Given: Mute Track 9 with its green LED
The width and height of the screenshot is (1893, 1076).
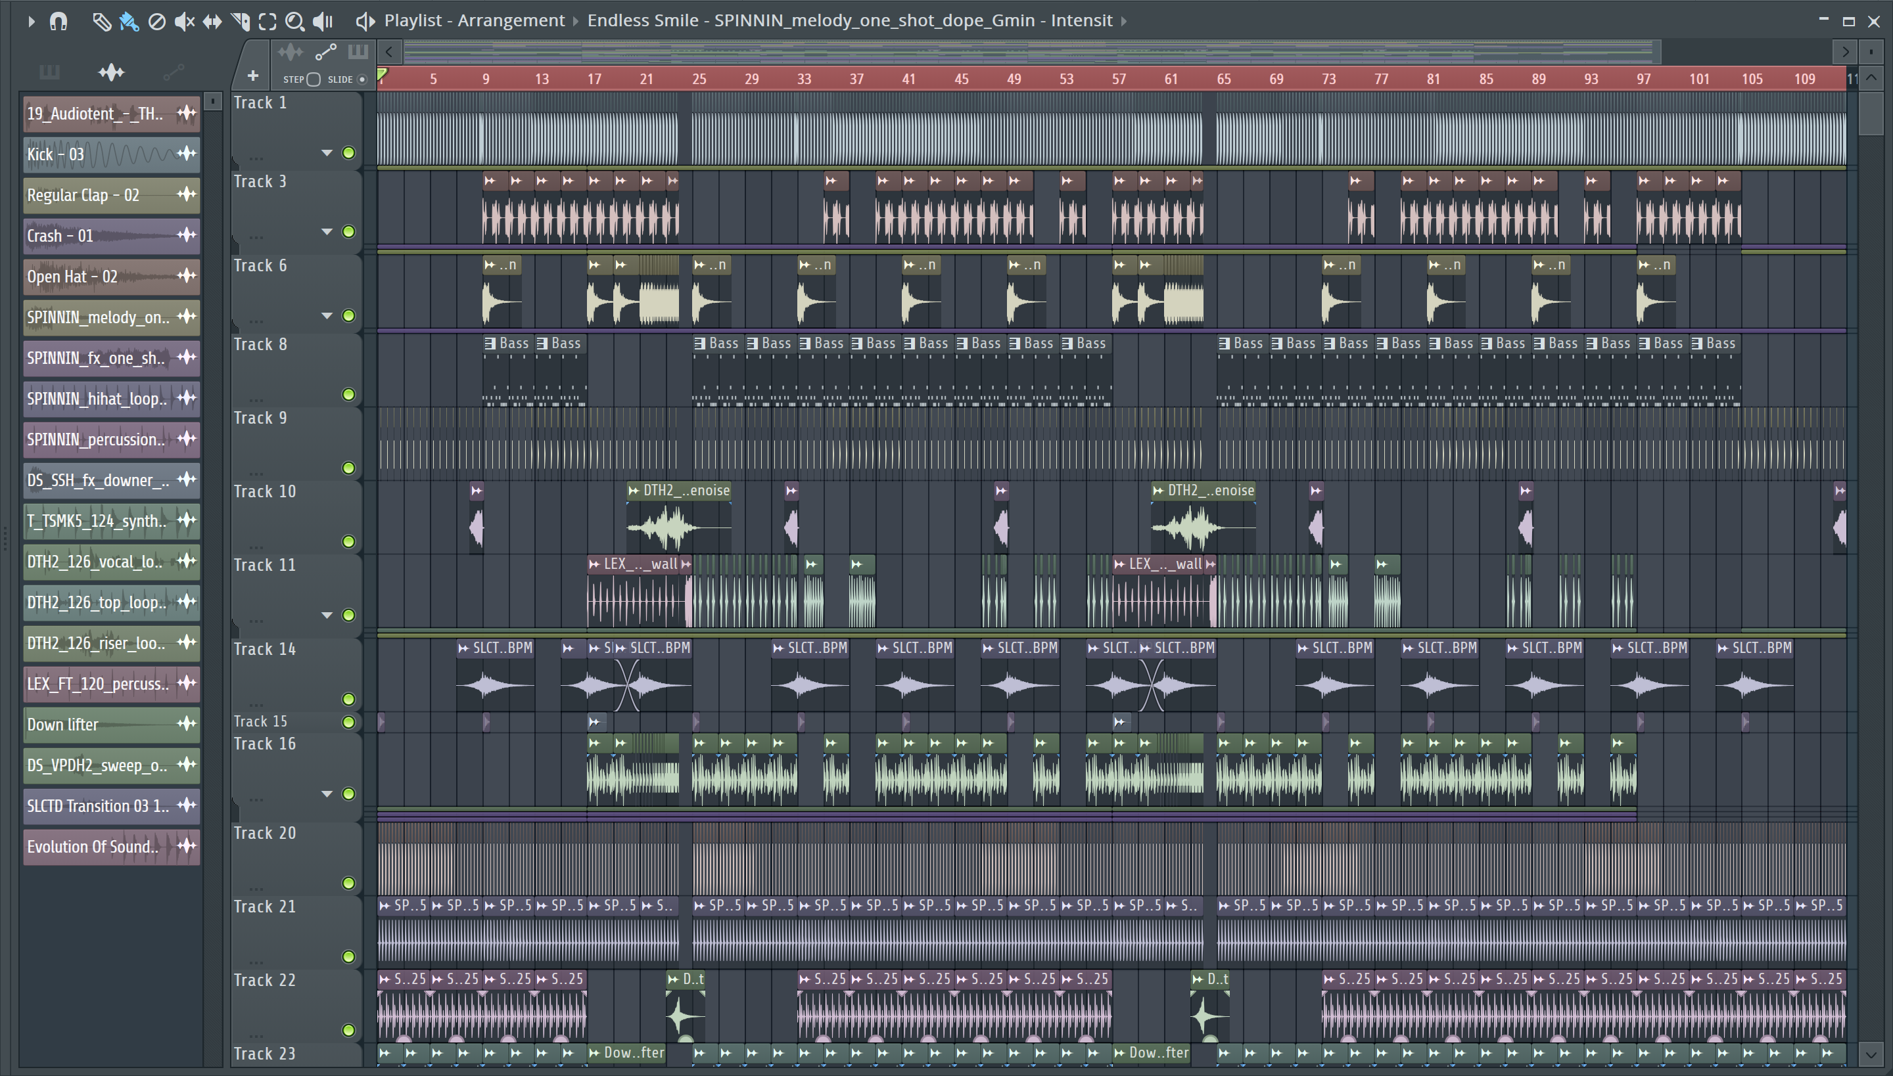Looking at the screenshot, I should 349,468.
